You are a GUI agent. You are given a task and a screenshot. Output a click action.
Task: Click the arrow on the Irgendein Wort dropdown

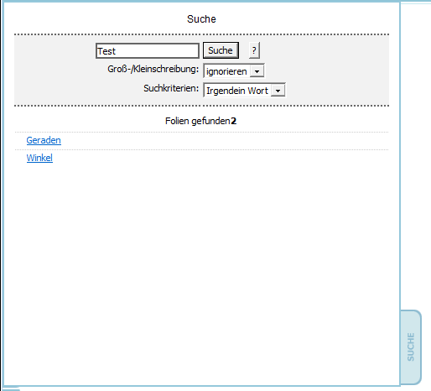pos(278,91)
